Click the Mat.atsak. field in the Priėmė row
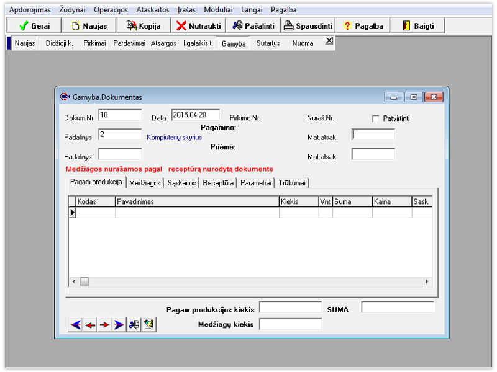Image resolution: width=497 pixels, height=372 pixels. tap(373, 154)
